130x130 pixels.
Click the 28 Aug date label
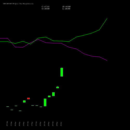(x=7, y=124)
